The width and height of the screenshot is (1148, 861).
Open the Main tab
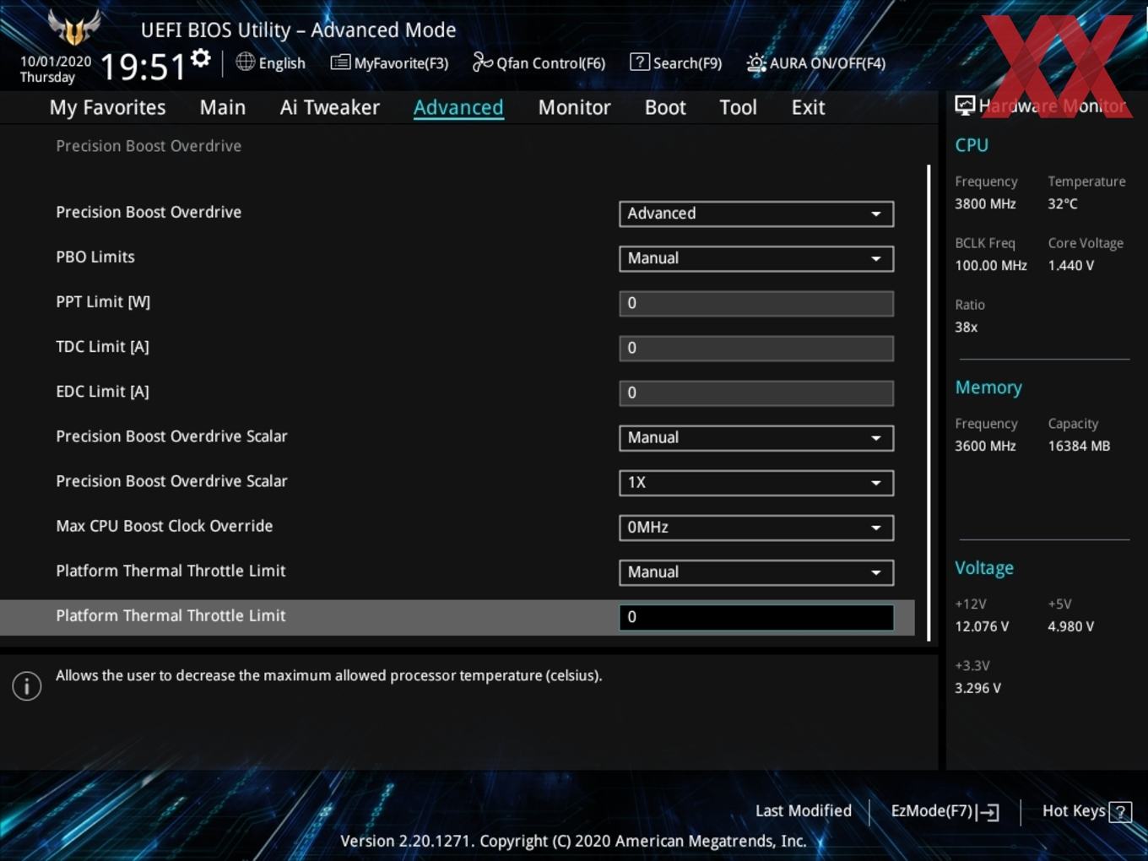(x=223, y=107)
